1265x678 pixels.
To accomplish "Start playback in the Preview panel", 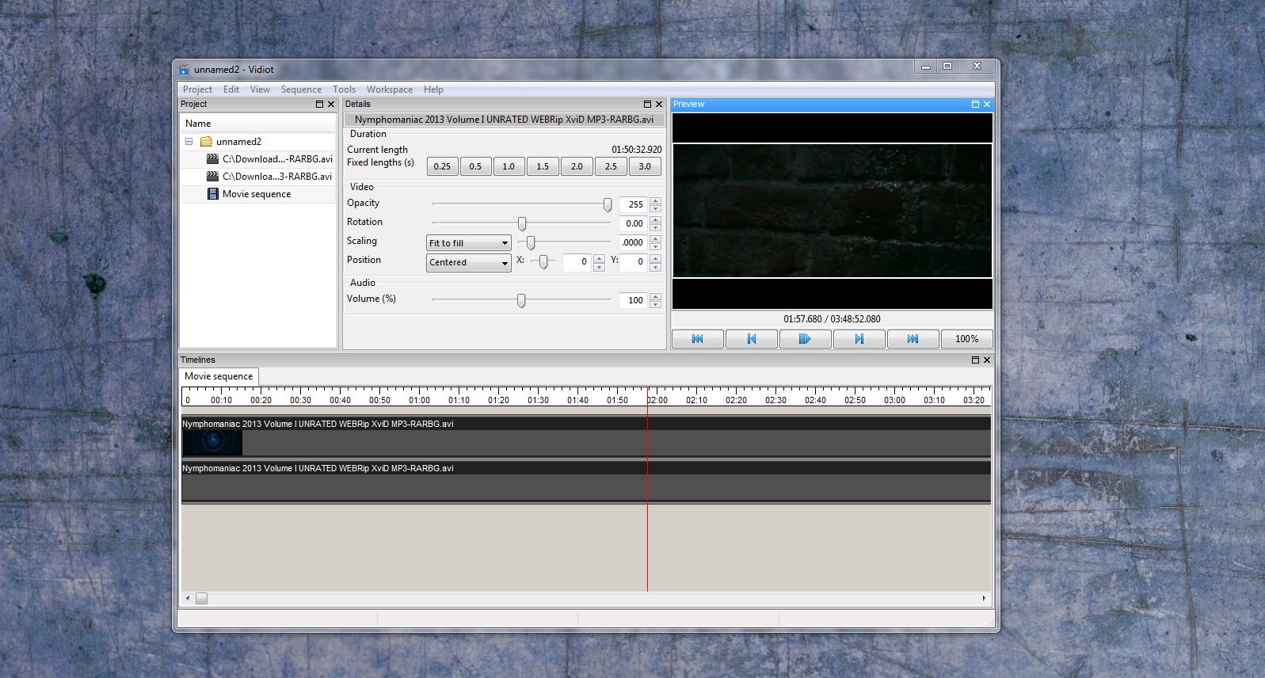I will (x=806, y=339).
